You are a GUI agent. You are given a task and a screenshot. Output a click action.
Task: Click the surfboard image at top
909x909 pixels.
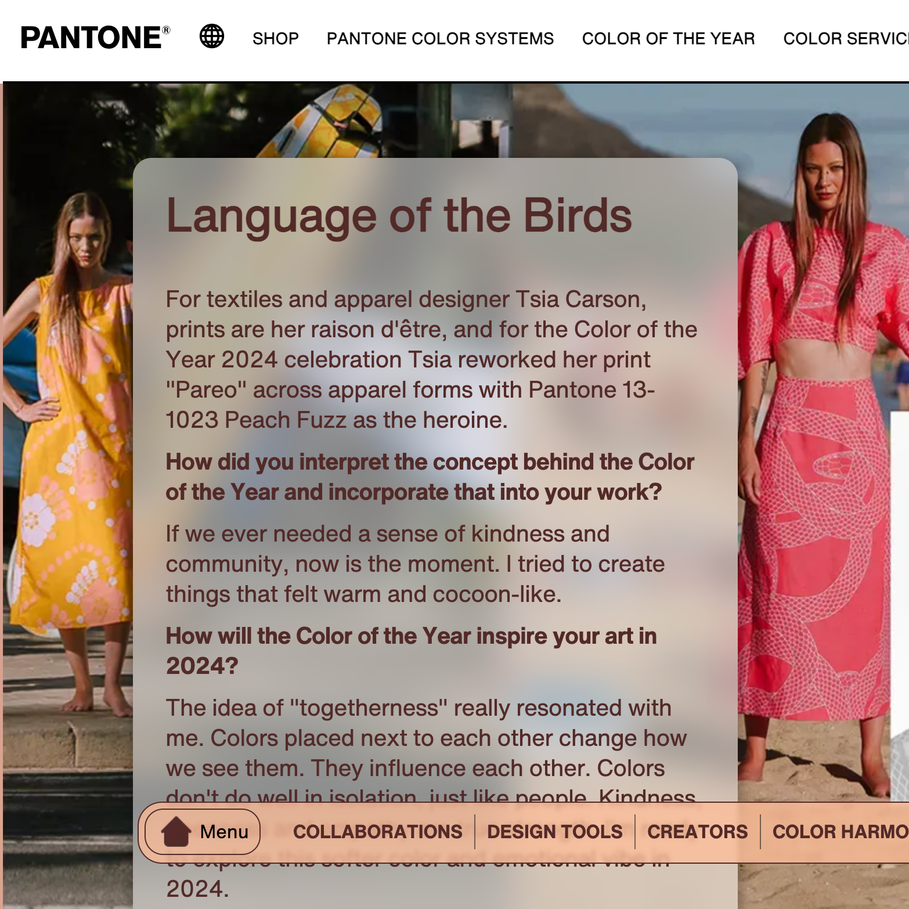[325, 120]
